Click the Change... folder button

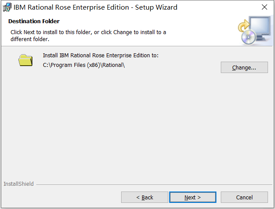(244, 67)
